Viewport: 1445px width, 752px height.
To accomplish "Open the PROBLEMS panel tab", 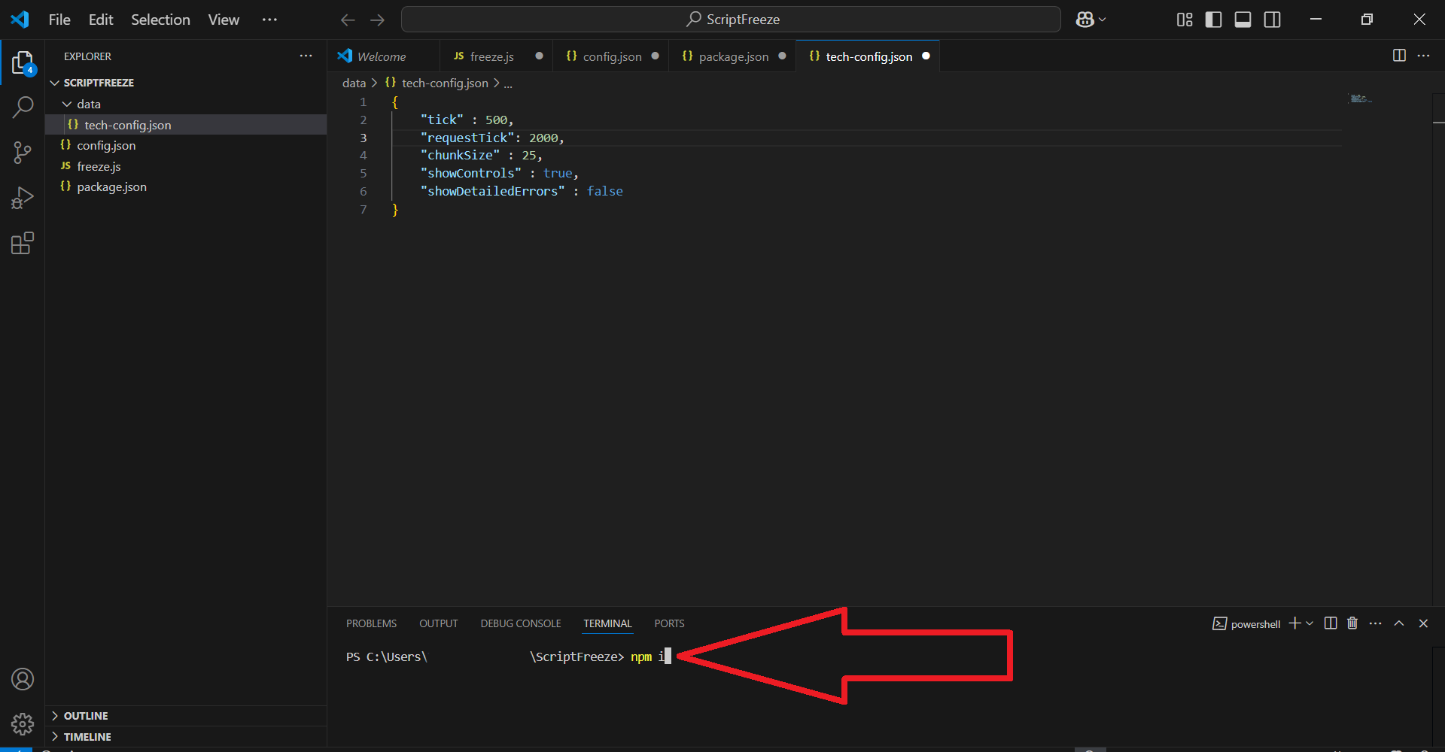I will click(371, 623).
